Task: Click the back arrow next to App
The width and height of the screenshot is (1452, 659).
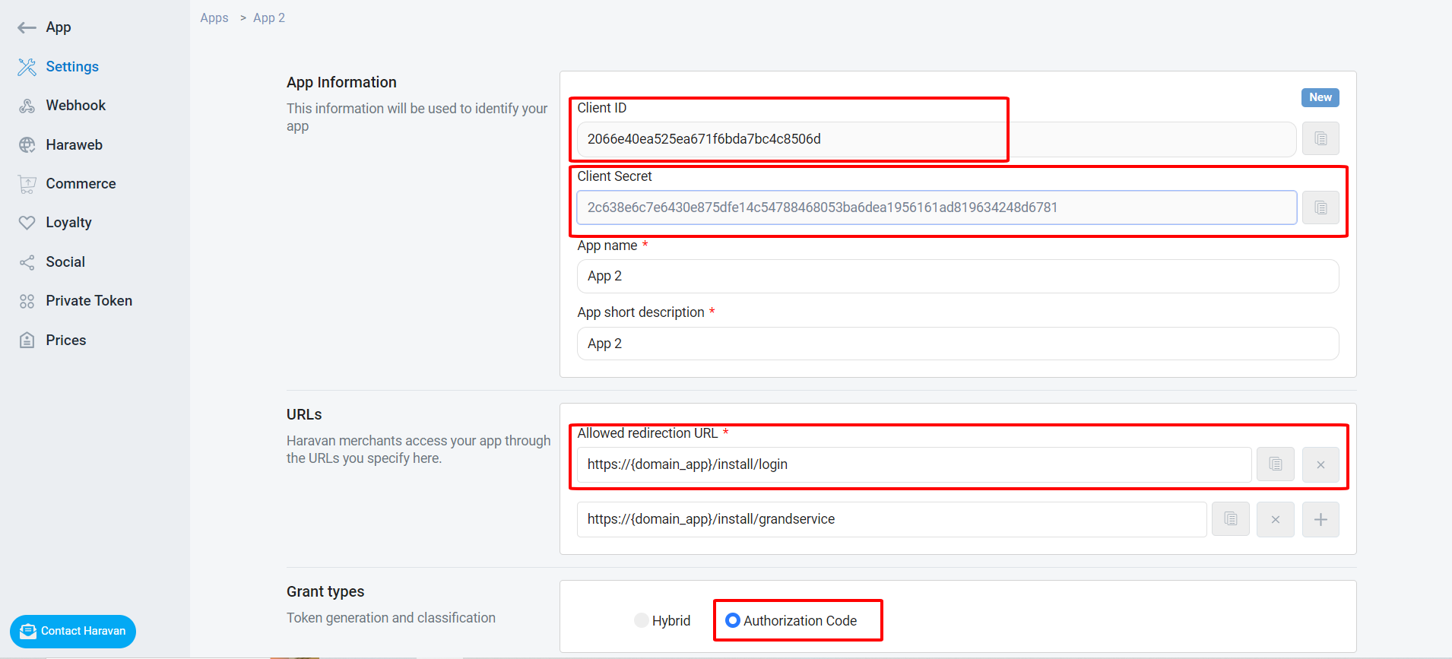Action: [27, 28]
